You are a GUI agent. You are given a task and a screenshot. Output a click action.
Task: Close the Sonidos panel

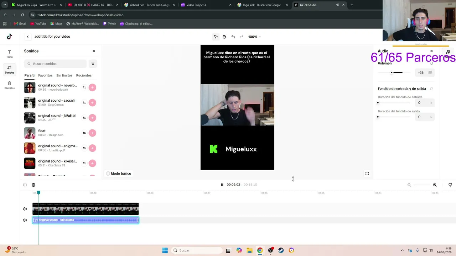(x=94, y=51)
